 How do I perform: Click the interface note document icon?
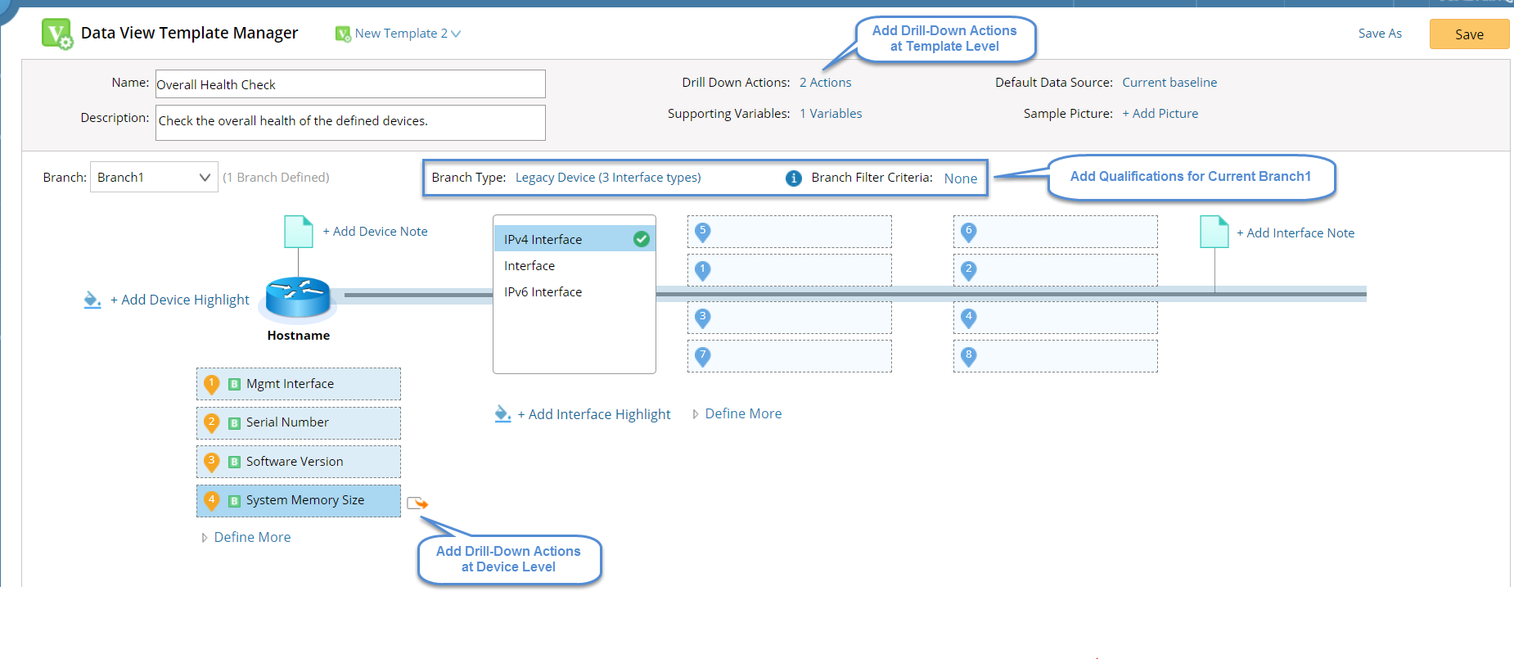point(1214,232)
